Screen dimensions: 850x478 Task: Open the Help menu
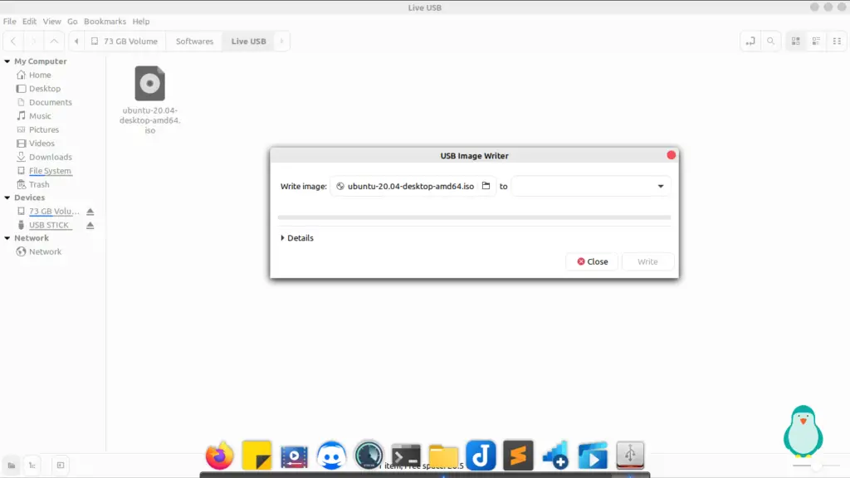click(141, 21)
